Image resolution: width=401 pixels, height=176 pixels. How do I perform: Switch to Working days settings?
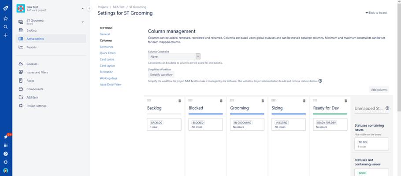point(108,78)
